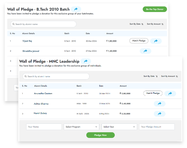Viewport: 187px width, 148px height.
Task: Share Vijeet Raj's pledge entry
Action: pos(156,41)
